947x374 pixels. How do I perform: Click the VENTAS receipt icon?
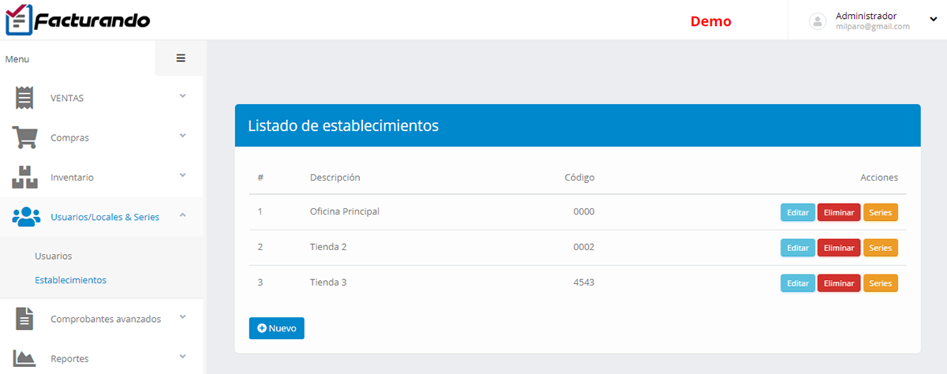tap(24, 98)
